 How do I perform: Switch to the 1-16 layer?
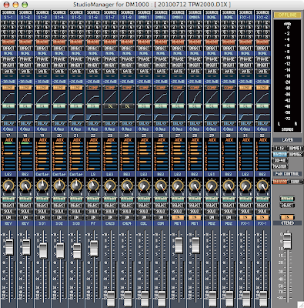[279, 148]
